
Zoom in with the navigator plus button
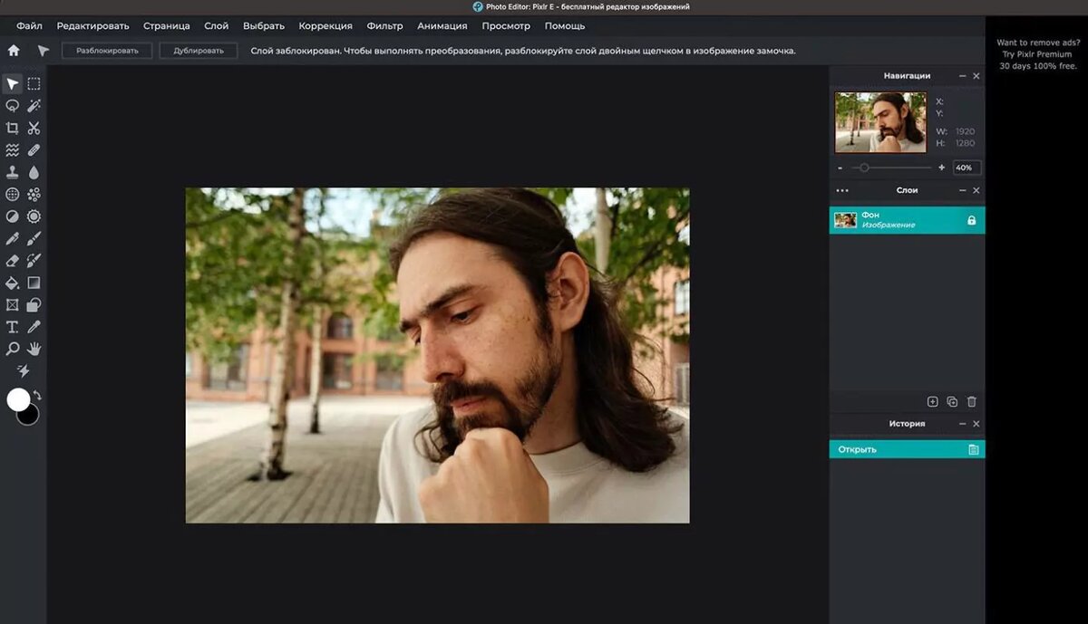tap(941, 168)
